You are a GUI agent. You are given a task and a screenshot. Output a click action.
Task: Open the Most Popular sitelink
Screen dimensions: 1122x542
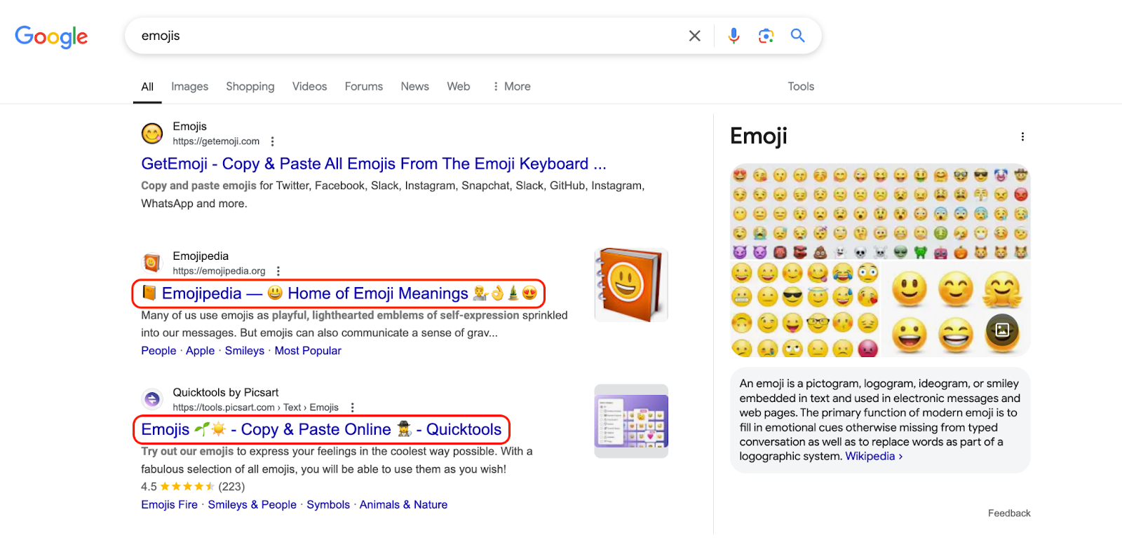pos(308,351)
